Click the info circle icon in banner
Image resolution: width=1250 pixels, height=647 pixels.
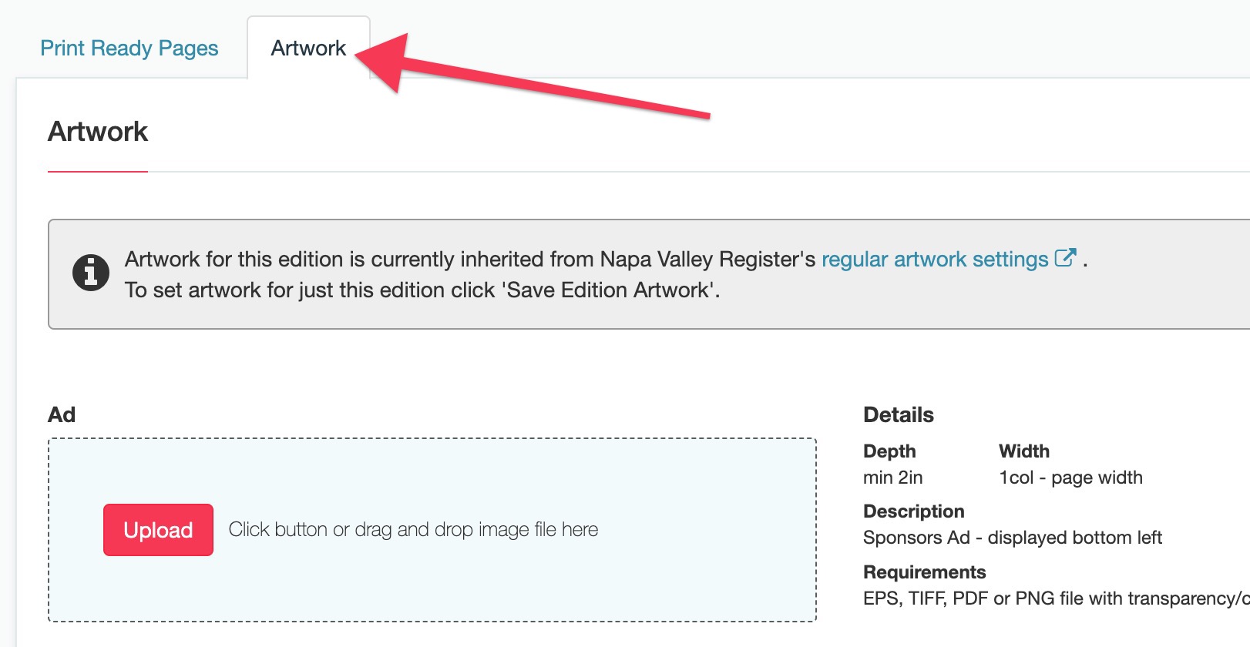click(x=91, y=273)
